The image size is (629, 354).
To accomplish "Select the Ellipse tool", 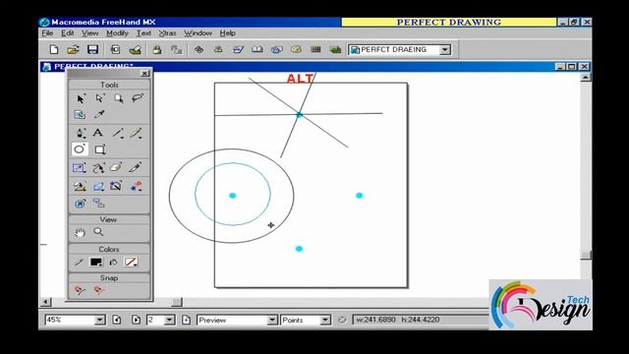I will tap(80, 149).
